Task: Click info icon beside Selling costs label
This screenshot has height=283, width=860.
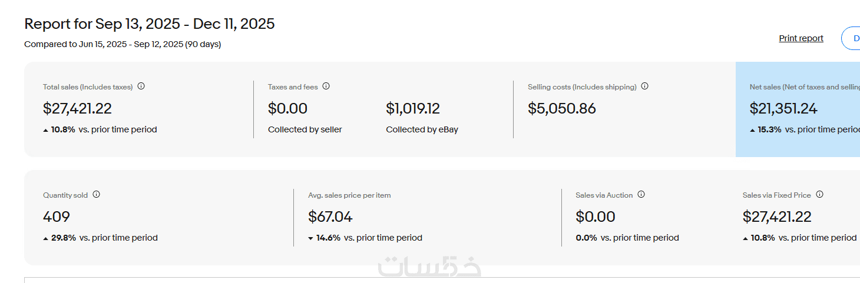Action: (x=644, y=86)
